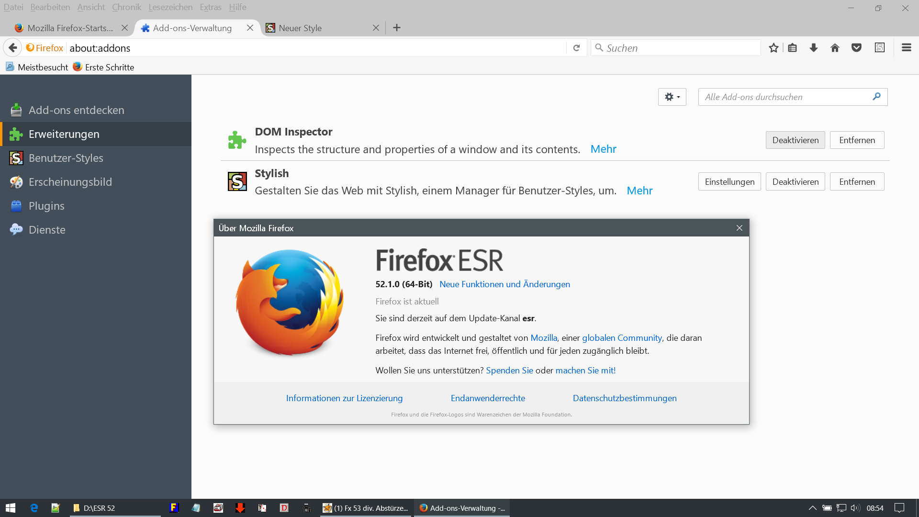Open the Extras menu

point(211,7)
